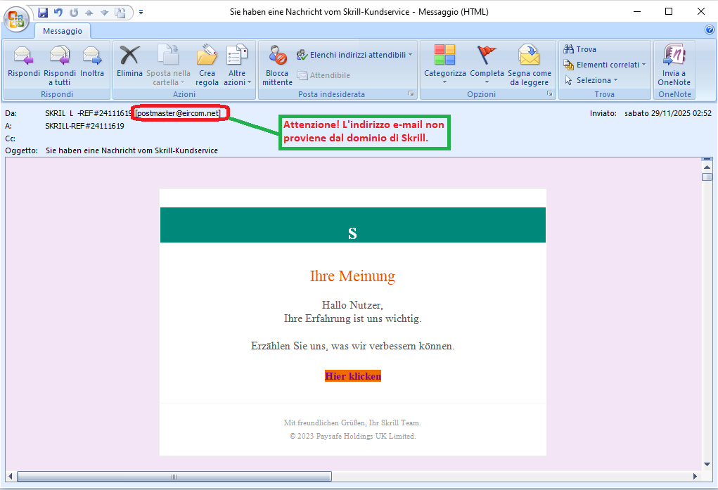The height and width of the screenshot is (490, 718).
Task: Click the Save icon in quick access toolbar
Action: click(x=43, y=12)
